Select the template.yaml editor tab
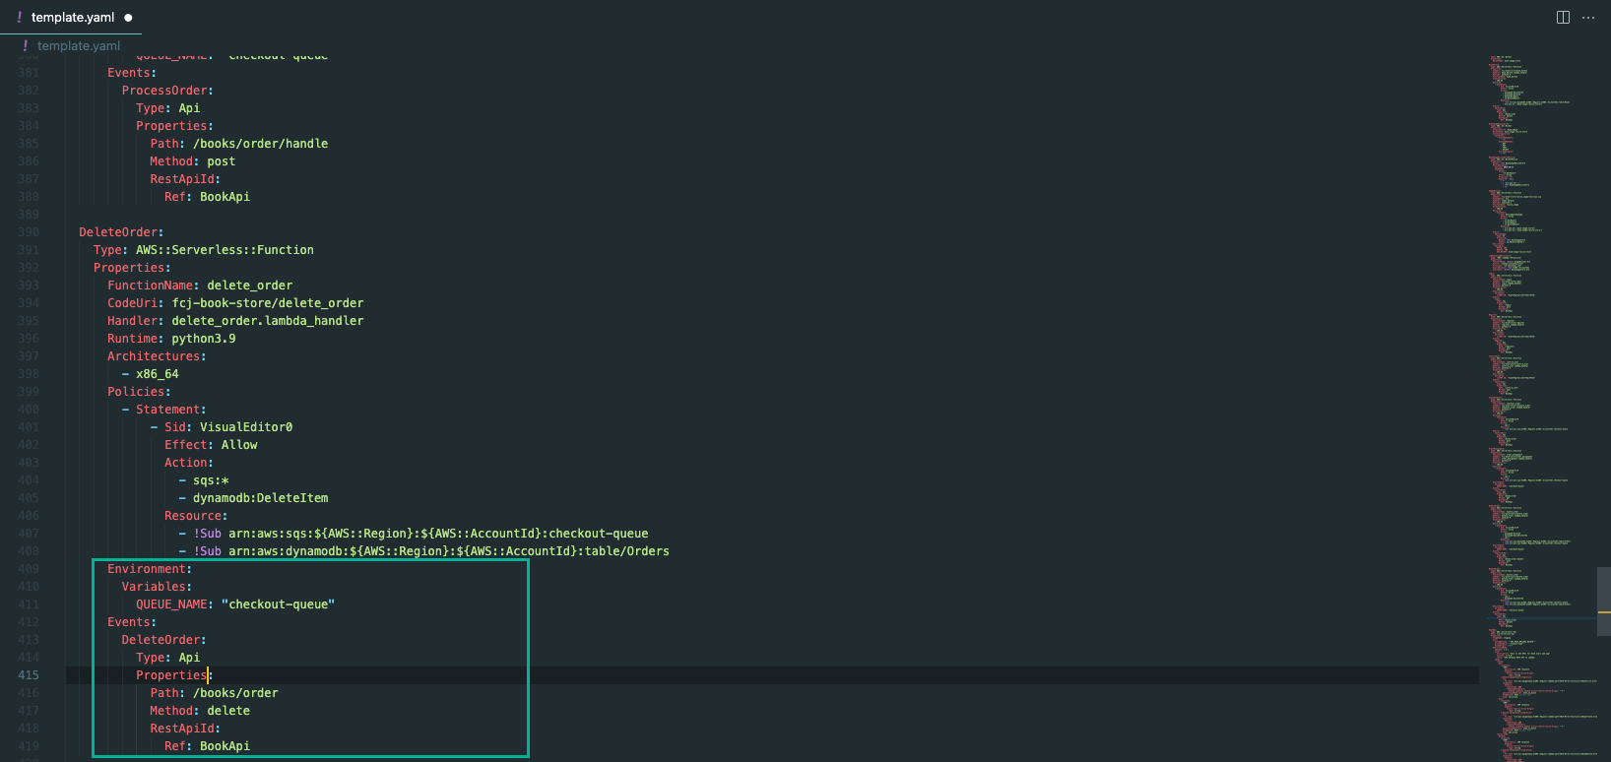This screenshot has width=1611, height=762. coord(71,18)
